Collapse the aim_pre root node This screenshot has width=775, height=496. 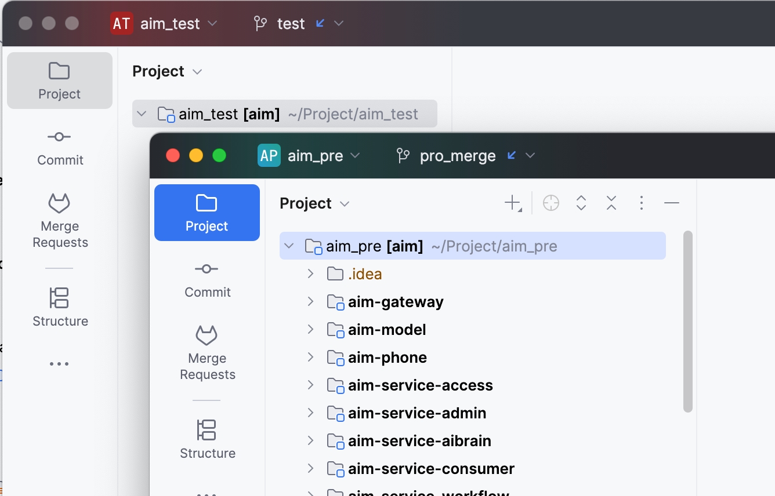point(289,246)
